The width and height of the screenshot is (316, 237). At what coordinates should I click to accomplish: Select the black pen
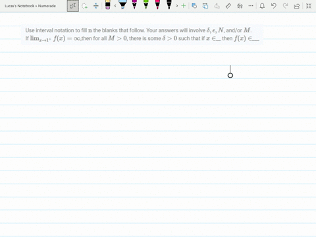click(169, 5)
